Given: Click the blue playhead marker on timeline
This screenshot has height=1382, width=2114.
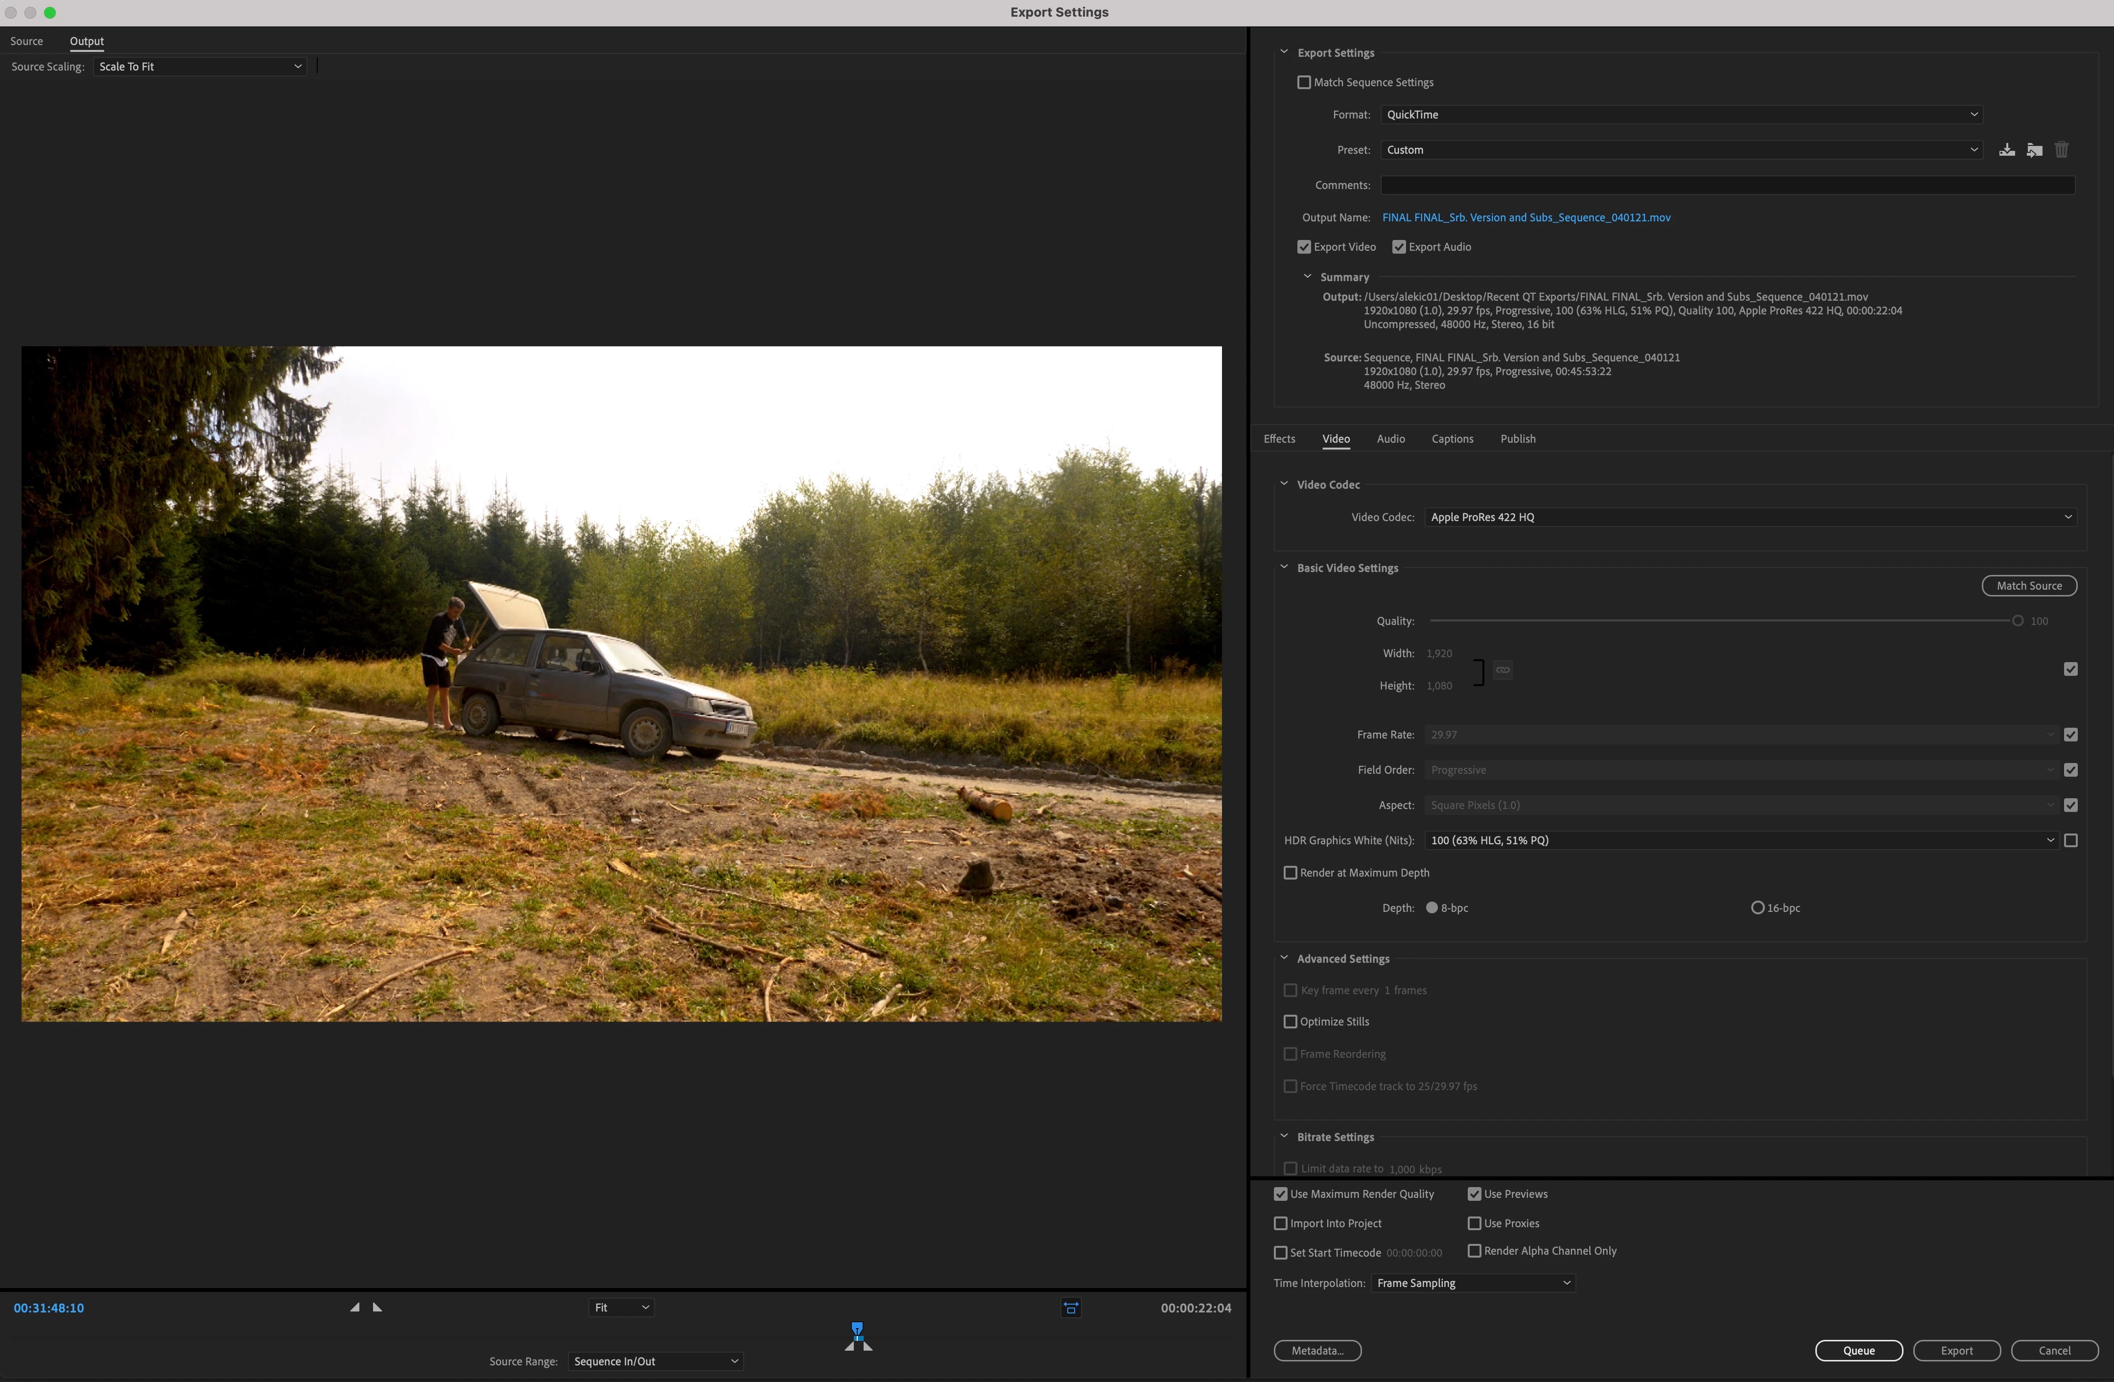Looking at the screenshot, I should [857, 1330].
